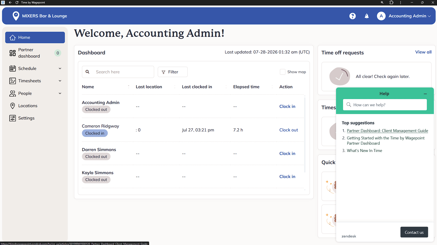Click the How can we help field

(385, 105)
